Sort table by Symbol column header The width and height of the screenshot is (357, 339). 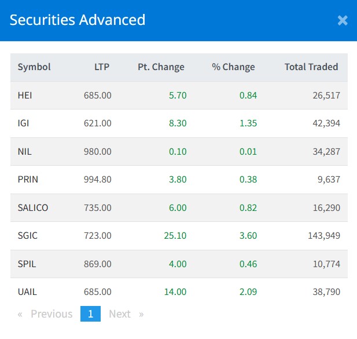(34, 67)
